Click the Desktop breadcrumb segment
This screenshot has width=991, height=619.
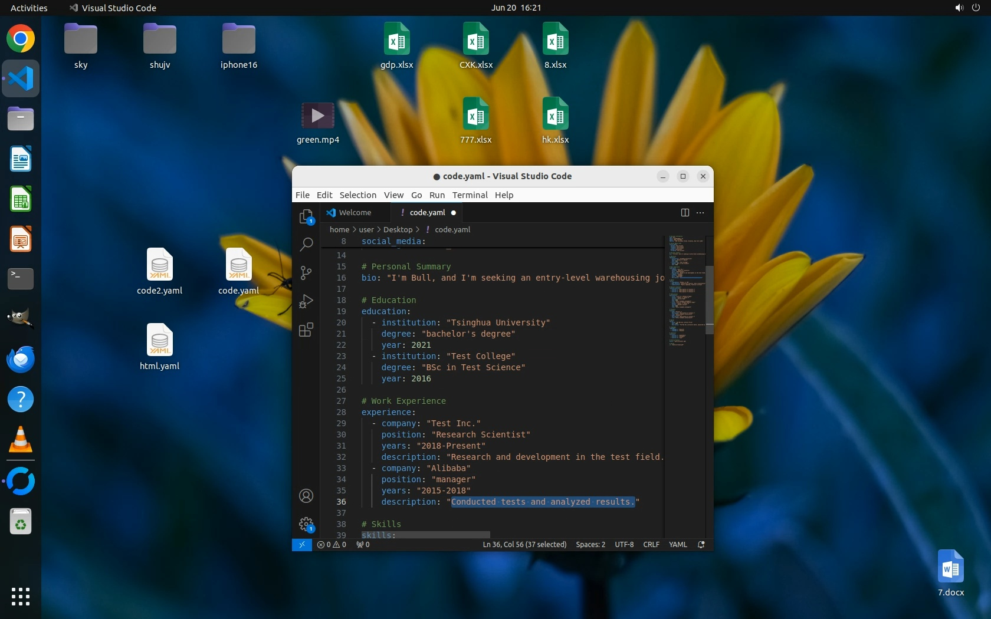(398, 230)
